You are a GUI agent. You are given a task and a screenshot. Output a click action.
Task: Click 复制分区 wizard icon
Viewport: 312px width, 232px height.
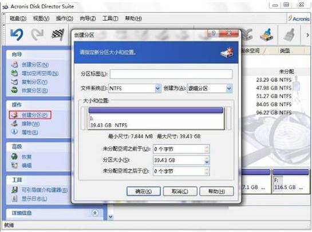pos(14,82)
